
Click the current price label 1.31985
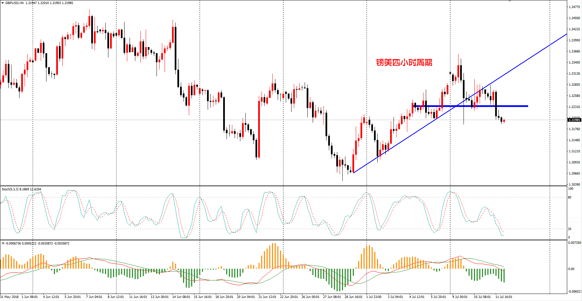tap(574, 120)
